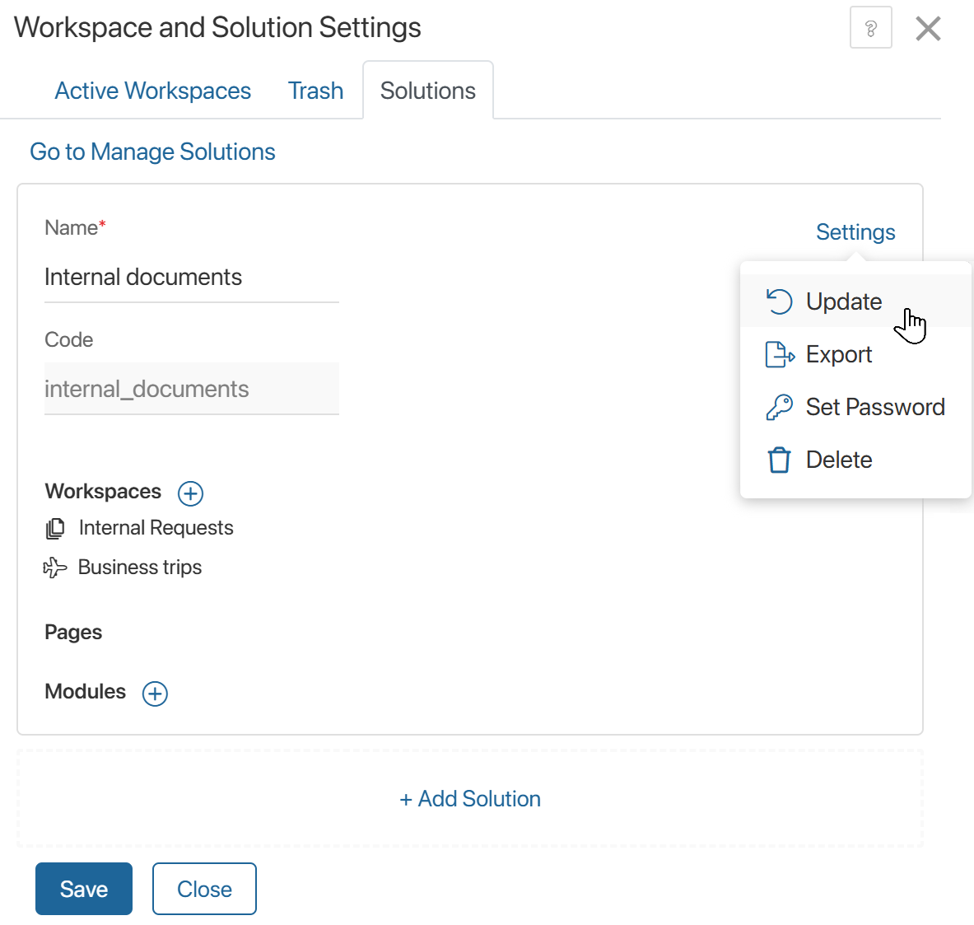974x925 pixels.
Task: Click the Export document icon
Action: pyautogui.click(x=779, y=354)
